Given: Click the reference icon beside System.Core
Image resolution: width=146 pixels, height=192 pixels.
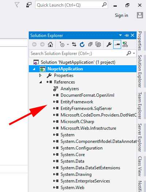Looking at the screenshot, I should [x=56, y=155].
